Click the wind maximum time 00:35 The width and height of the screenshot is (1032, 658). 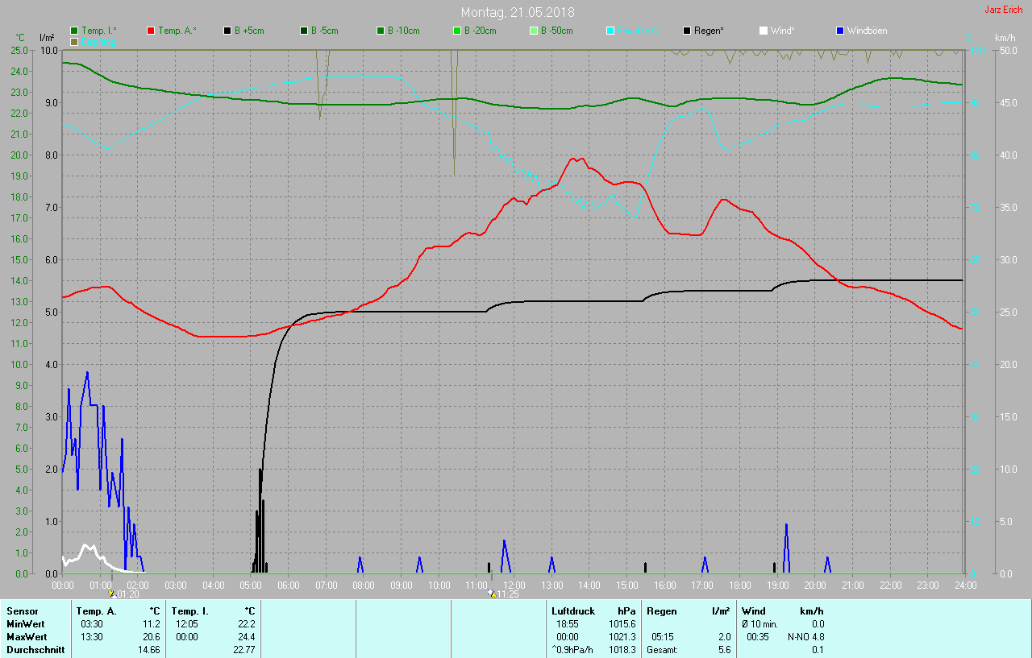click(x=758, y=637)
